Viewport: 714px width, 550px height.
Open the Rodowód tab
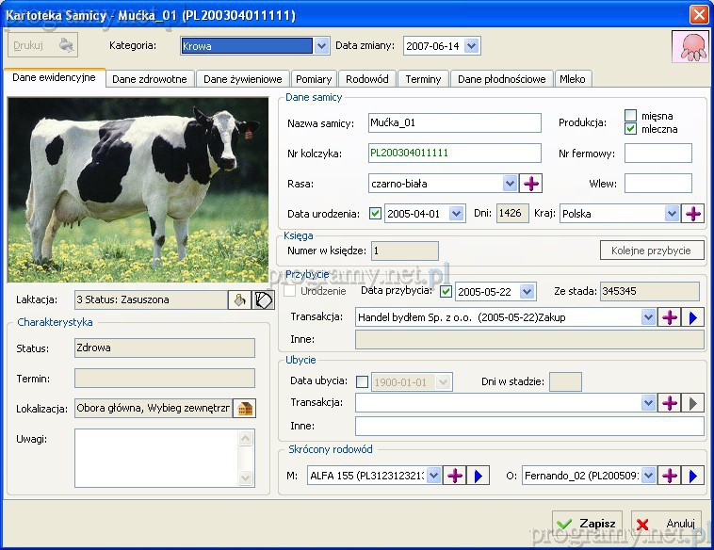[x=366, y=79]
